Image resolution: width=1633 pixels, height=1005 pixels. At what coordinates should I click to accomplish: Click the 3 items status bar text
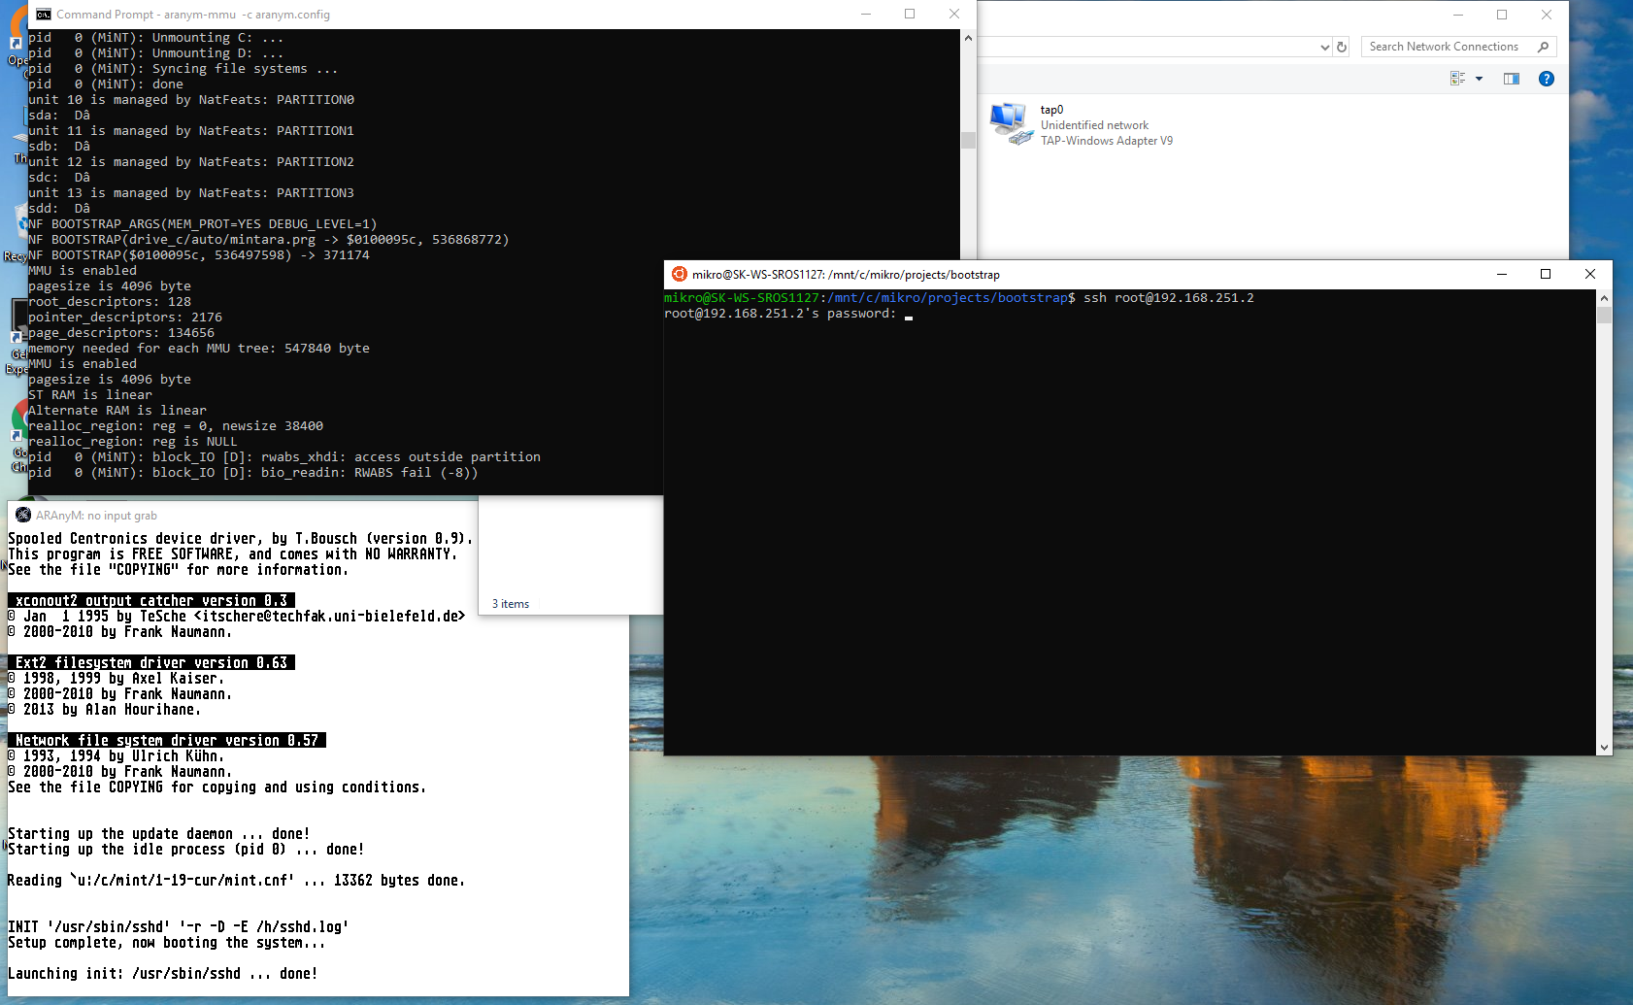[510, 603]
